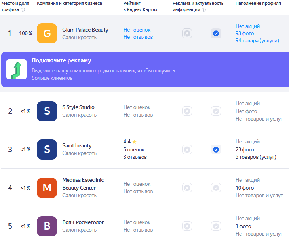This screenshot has width=289, height=245.
Task: Click the banner text 'Выделите вашу компанию среди остальных'
Action: pyautogui.click(x=84, y=71)
